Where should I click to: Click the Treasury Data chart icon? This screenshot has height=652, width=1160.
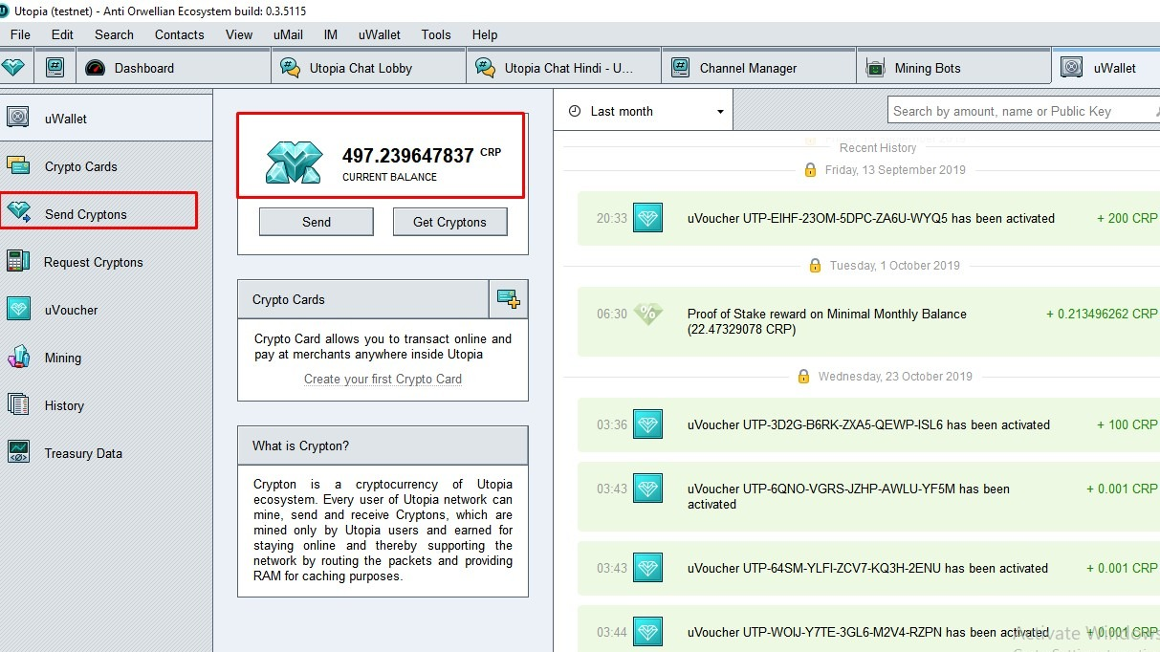pos(18,451)
